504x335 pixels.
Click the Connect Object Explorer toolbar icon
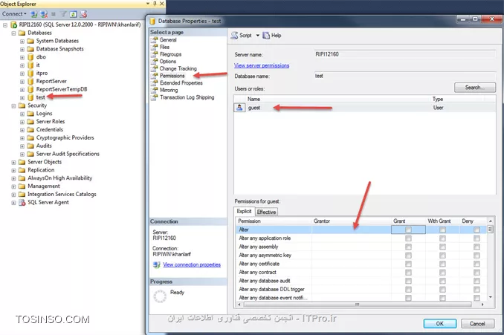point(33,14)
